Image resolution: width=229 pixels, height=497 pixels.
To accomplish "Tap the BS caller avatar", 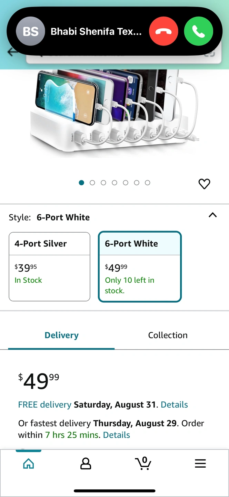I will [x=30, y=31].
